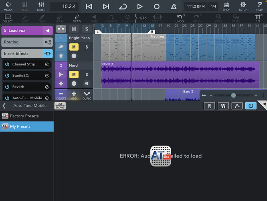This screenshot has width=267, height=201.
Task: Collapse the 5 Lead vox inspector
Action: pos(48,31)
